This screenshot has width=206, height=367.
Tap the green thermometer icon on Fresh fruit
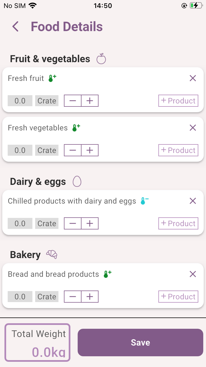[x=52, y=78]
